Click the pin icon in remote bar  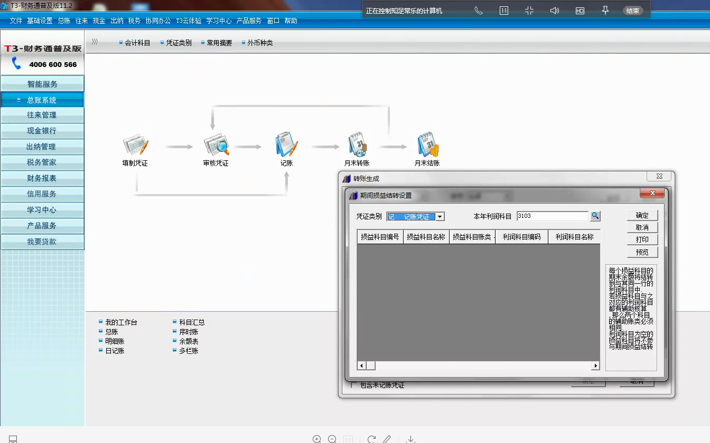605,11
